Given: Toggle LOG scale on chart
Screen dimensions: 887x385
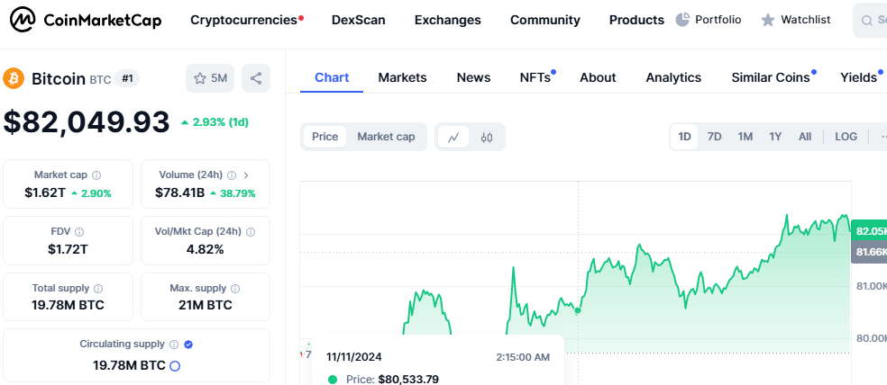Looking at the screenshot, I should coord(846,137).
